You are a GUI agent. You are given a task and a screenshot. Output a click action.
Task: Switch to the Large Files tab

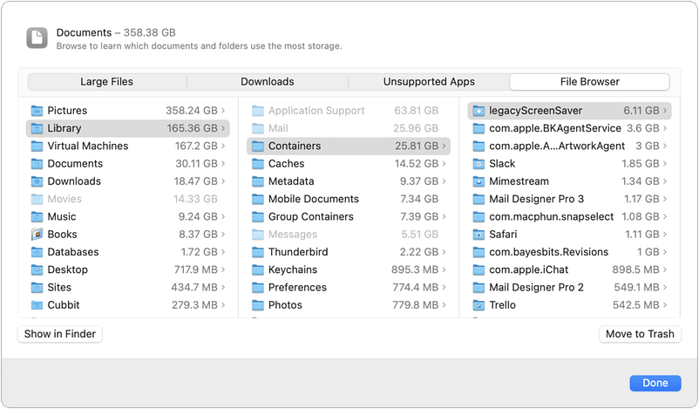[106, 82]
